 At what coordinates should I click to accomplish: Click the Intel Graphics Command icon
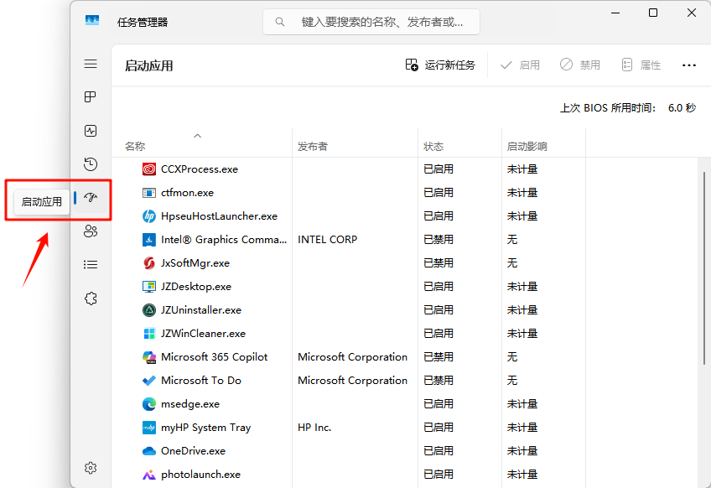pos(148,240)
